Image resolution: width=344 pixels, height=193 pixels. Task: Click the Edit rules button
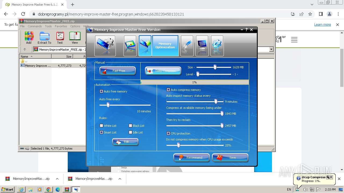[125, 142]
